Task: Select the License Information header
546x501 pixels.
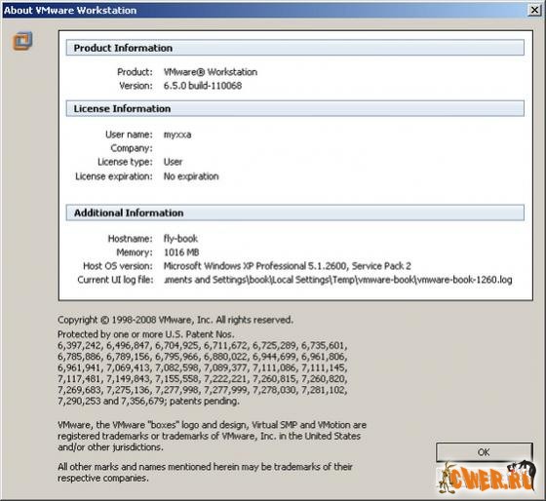Action: coord(294,108)
